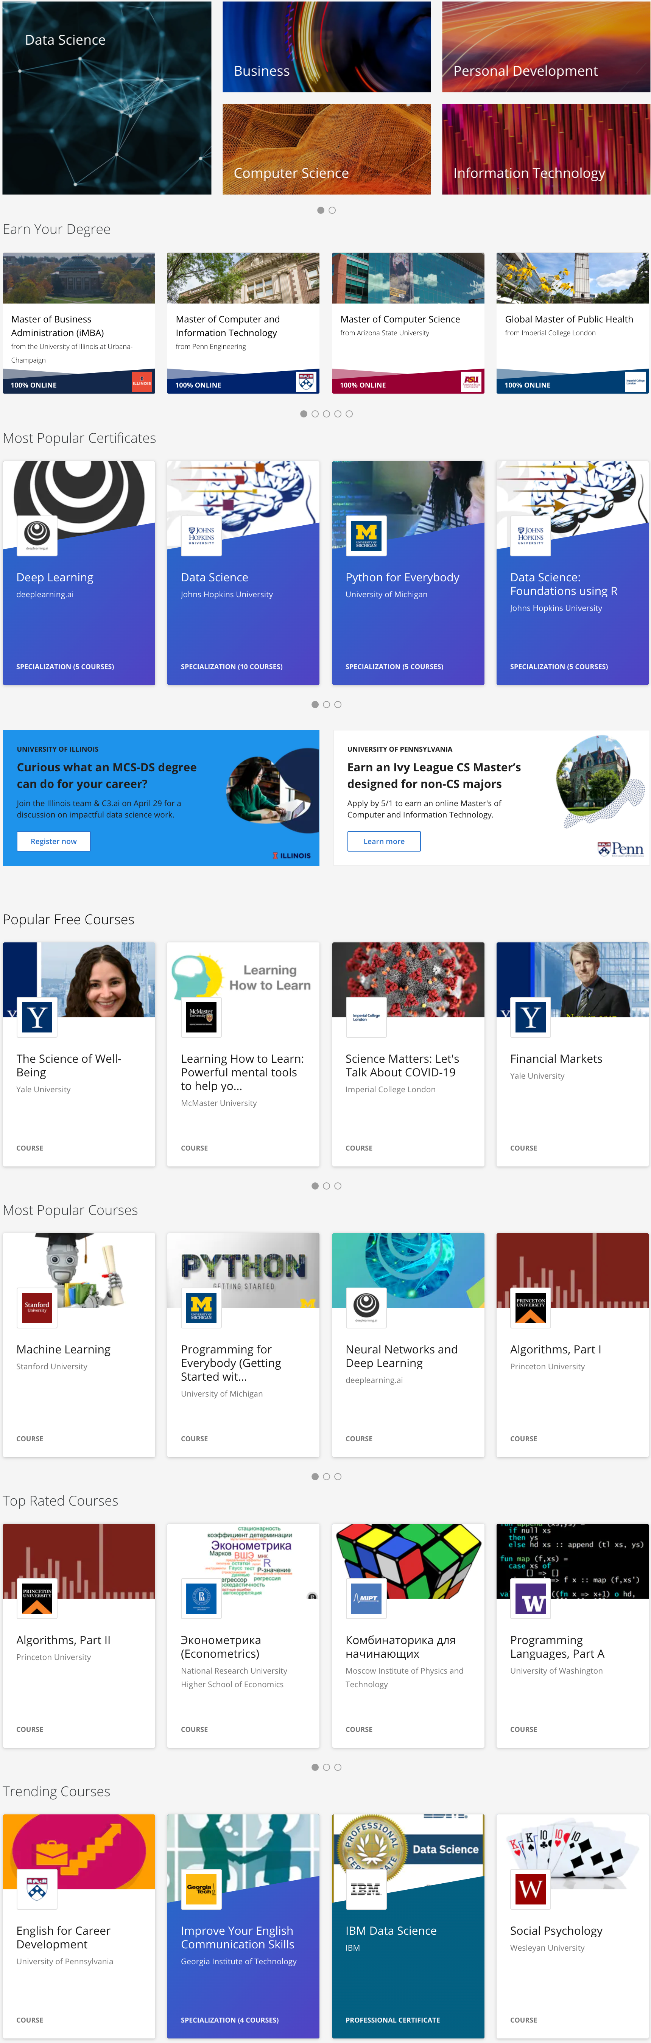Click the IBM logo on IBM Data Science card
Viewport: 651px width, 2043px height.
tap(366, 1888)
